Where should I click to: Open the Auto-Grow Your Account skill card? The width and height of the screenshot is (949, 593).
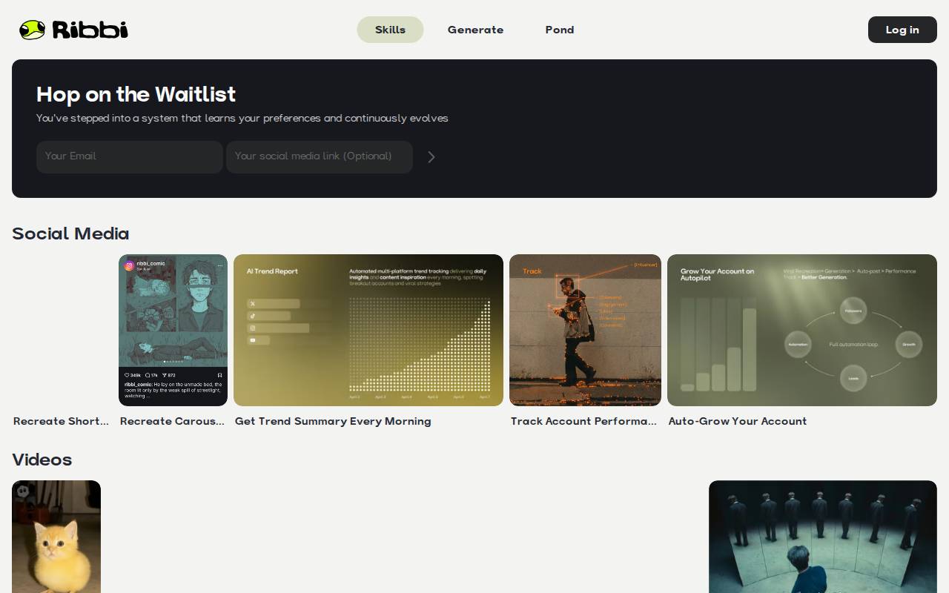coord(802,331)
